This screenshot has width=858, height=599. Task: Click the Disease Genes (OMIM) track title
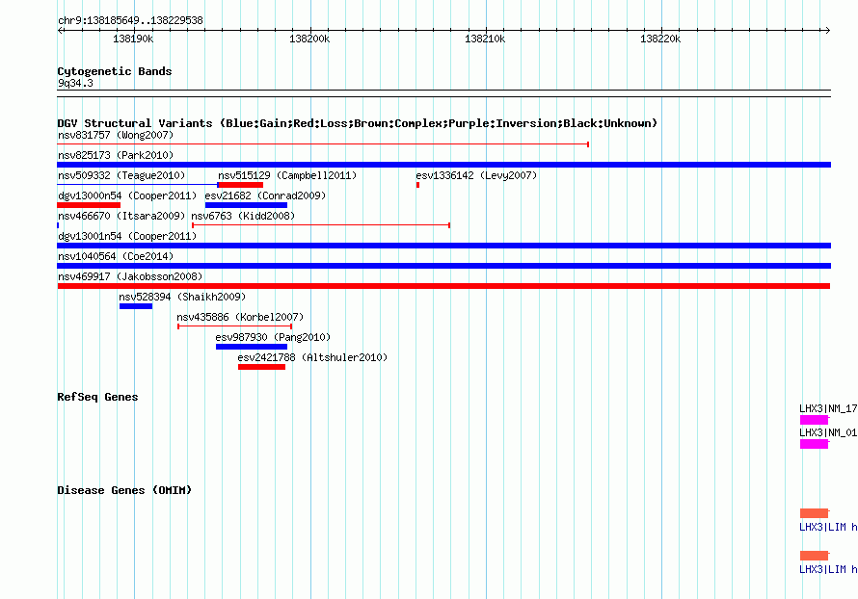click(124, 491)
